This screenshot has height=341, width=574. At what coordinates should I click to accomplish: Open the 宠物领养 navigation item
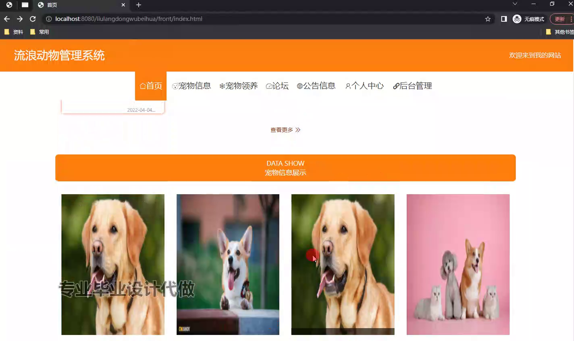[238, 86]
